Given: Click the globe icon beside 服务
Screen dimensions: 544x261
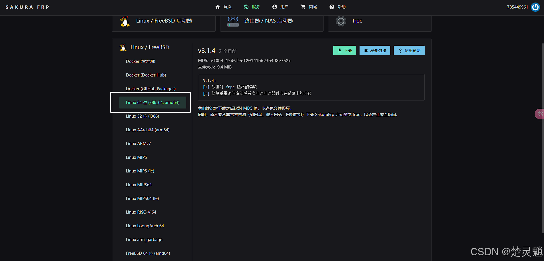Looking at the screenshot, I should pos(246,7).
